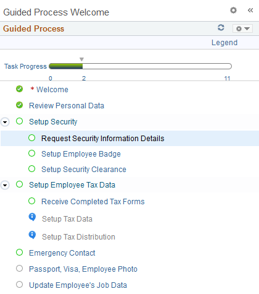Image resolution: width=259 pixels, height=294 pixels.
Task: Click the Task Progress bar marker
Action: (x=81, y=59)
